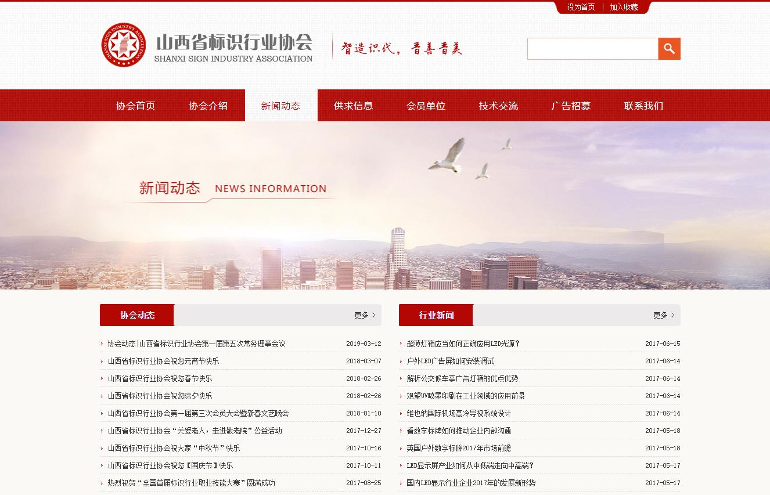Open 全国首届标识行业职业技能大赛 article

[x=191, y=483]
